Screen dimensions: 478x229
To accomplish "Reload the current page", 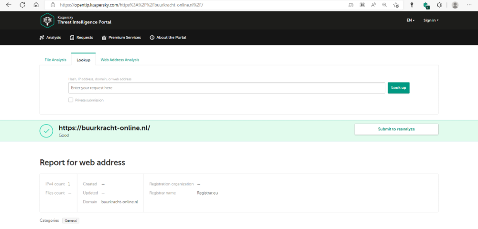I will point(22,5).
